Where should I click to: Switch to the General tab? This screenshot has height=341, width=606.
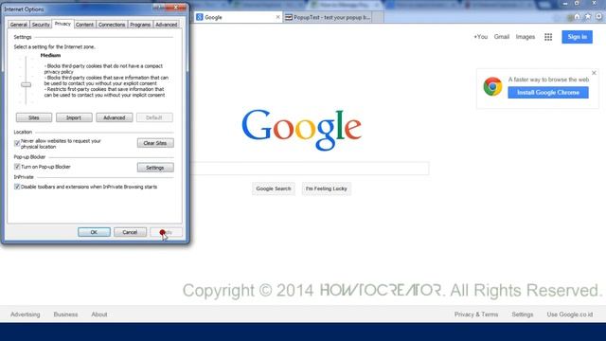tap(19, 25)
